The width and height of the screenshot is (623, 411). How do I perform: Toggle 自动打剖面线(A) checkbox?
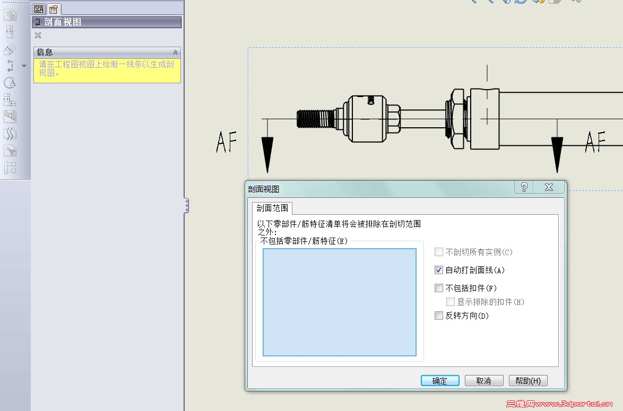point(439,270)
